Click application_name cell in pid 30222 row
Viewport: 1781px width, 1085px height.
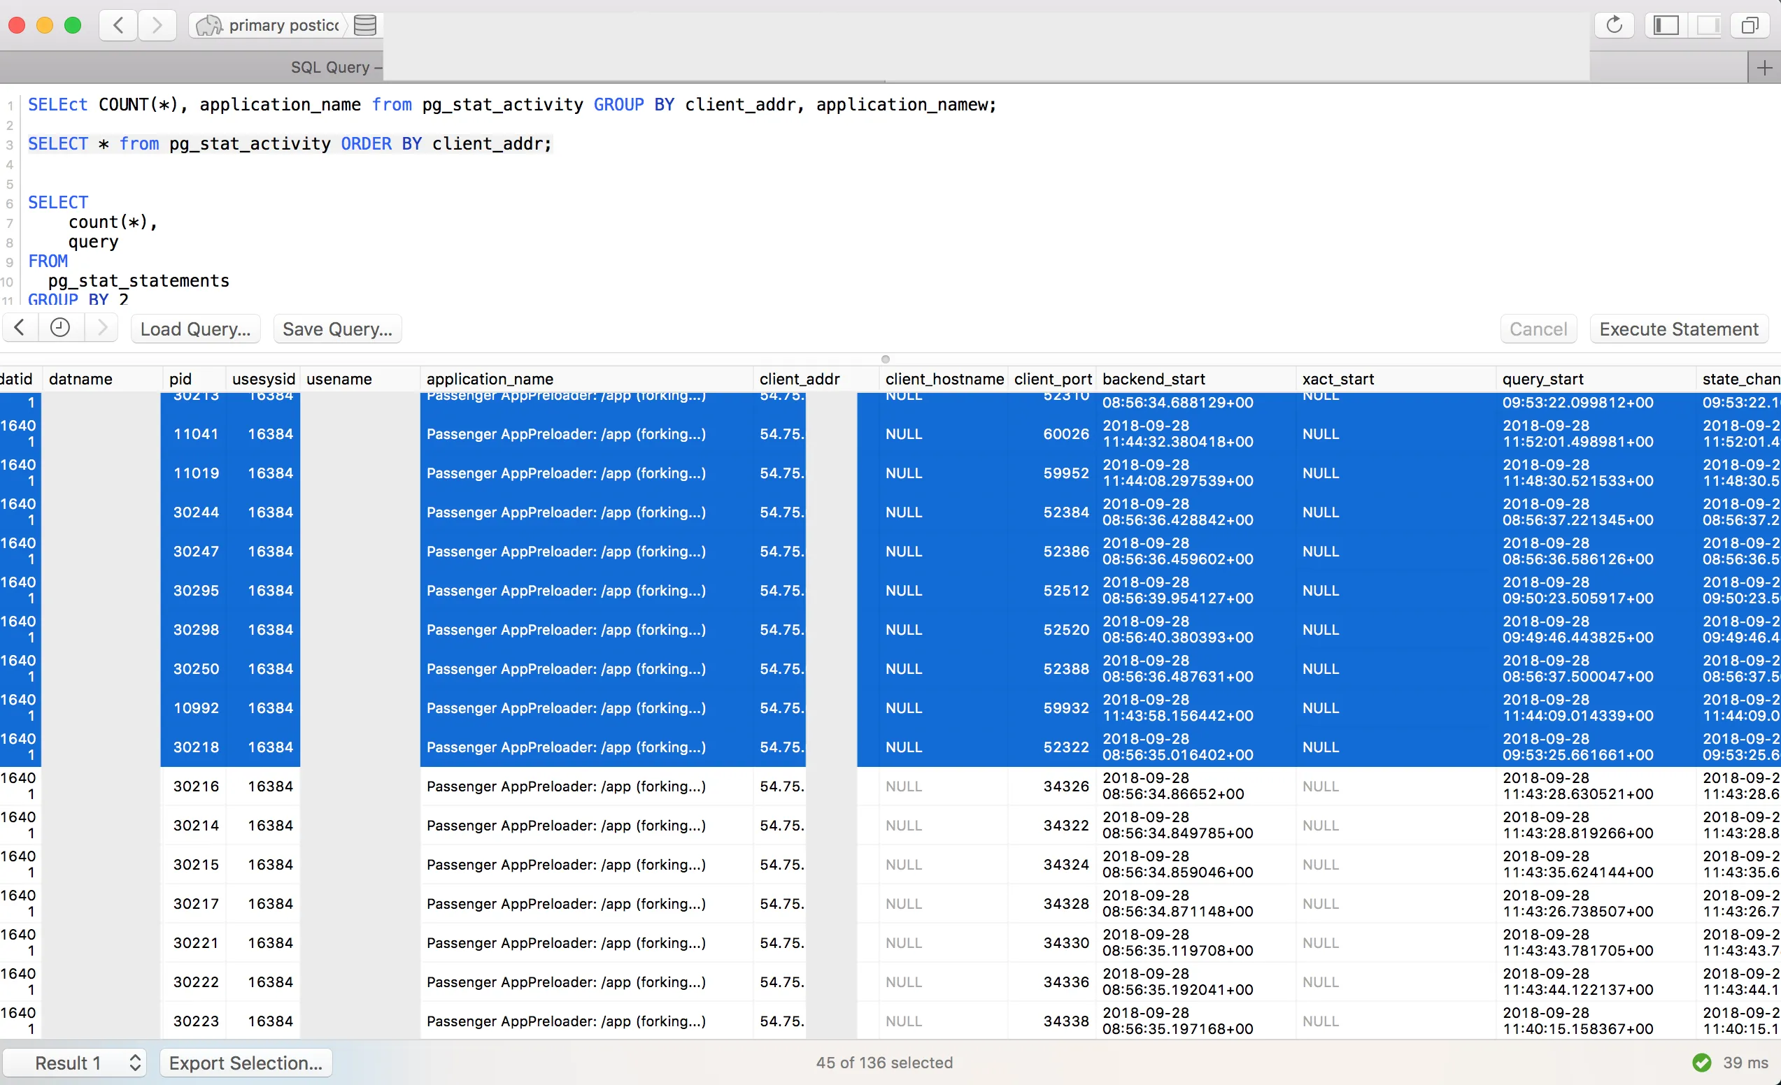pyautogui.click(x=587, y=982)
